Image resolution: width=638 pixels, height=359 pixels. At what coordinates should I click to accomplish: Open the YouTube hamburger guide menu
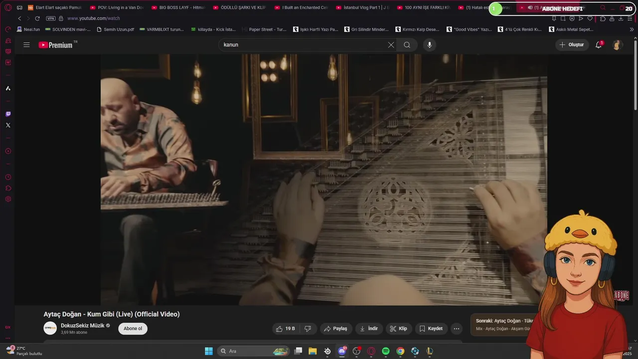(x=26, y=45)
